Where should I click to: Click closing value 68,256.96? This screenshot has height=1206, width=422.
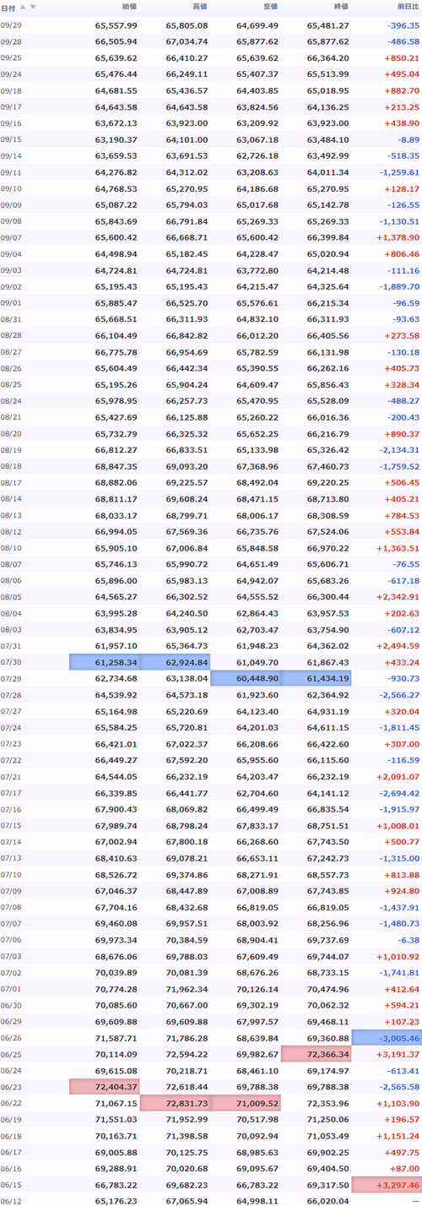click(327, 923)
